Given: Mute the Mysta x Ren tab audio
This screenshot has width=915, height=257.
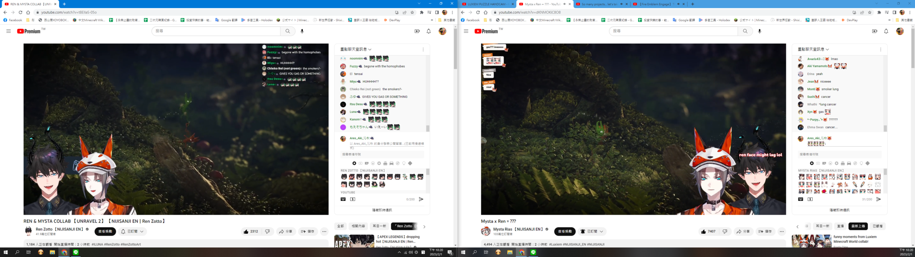Looking at the screenshot, I should point(565,4).
